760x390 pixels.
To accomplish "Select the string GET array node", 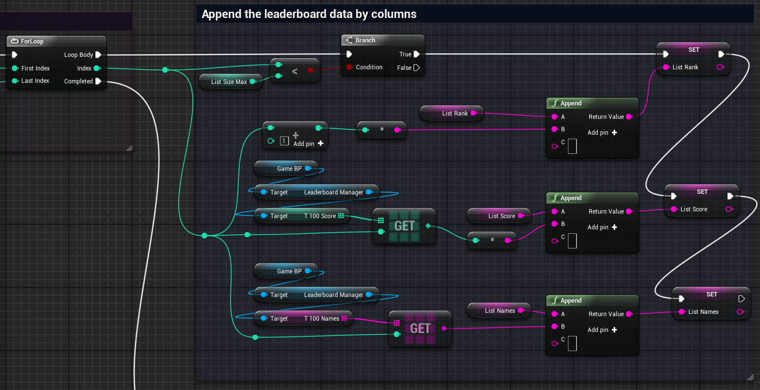I will tap(420, 329).
